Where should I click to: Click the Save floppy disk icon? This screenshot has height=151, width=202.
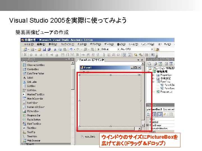point(44,49)
